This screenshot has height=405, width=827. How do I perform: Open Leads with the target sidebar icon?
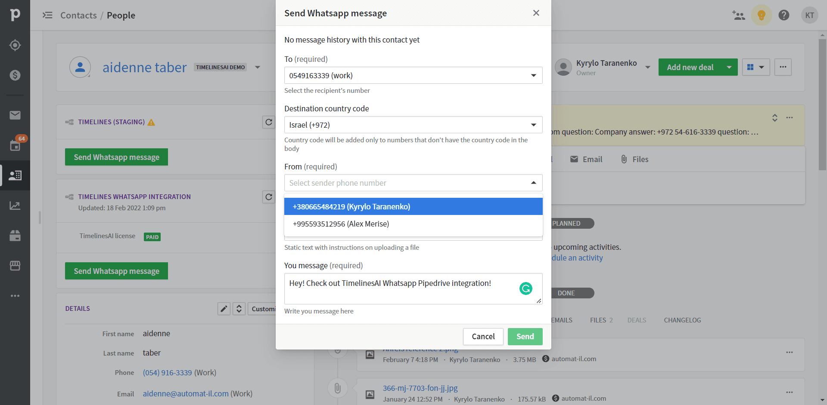pyautogui.click(x=15, y=45)
